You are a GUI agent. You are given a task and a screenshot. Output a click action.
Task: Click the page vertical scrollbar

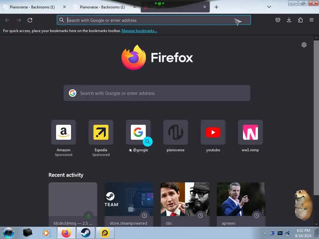coord(316,118)
